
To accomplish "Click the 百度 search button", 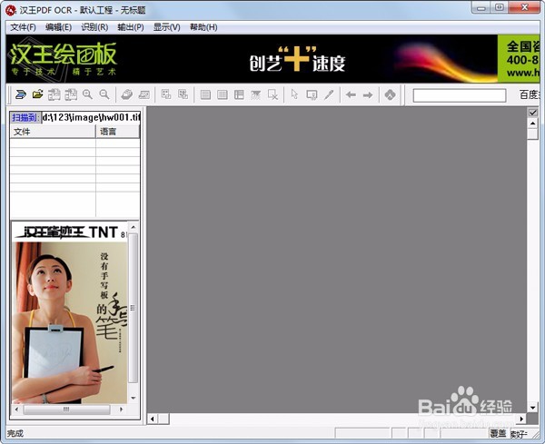I will (529, 94).
